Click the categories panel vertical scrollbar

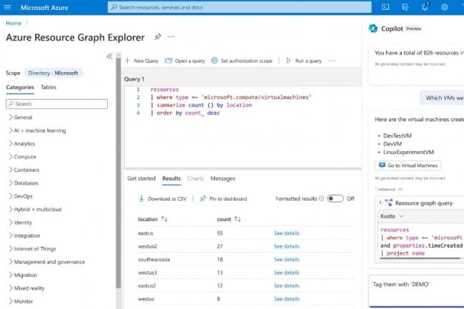(x=118, y=173)
